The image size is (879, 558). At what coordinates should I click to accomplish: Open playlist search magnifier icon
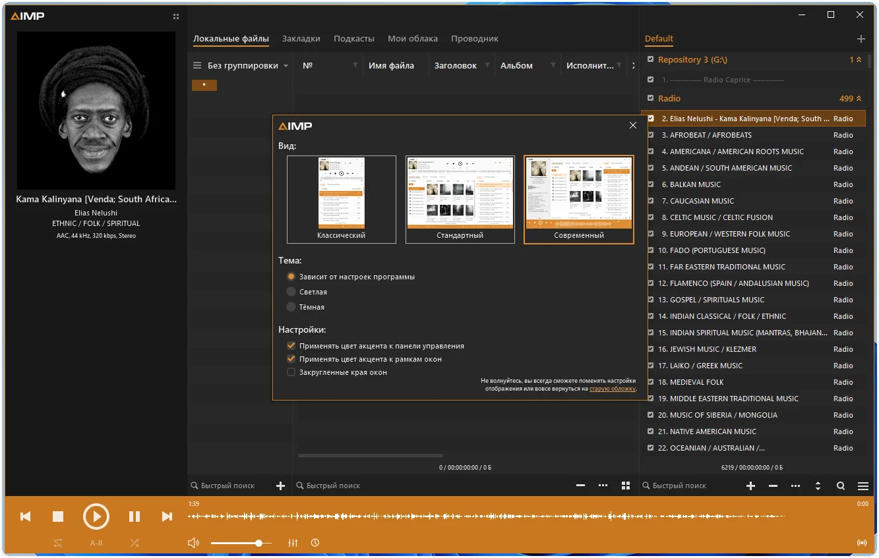(841, 486)
